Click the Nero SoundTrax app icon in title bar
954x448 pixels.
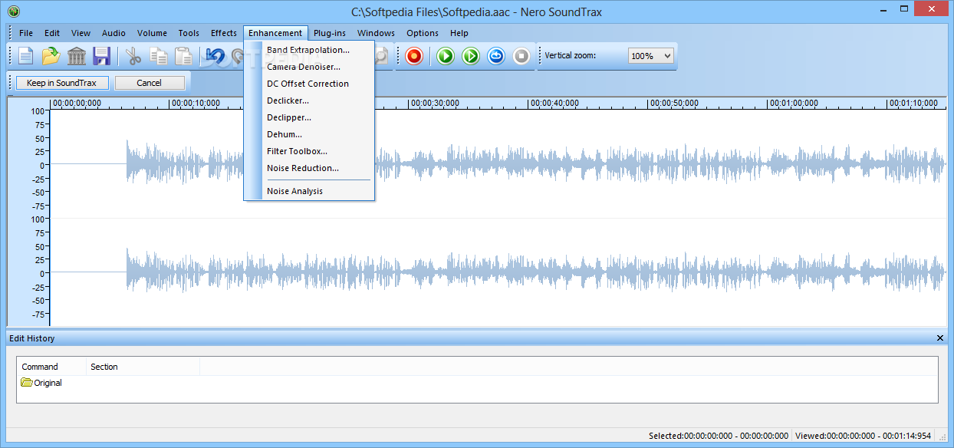(x=13, y=11)
